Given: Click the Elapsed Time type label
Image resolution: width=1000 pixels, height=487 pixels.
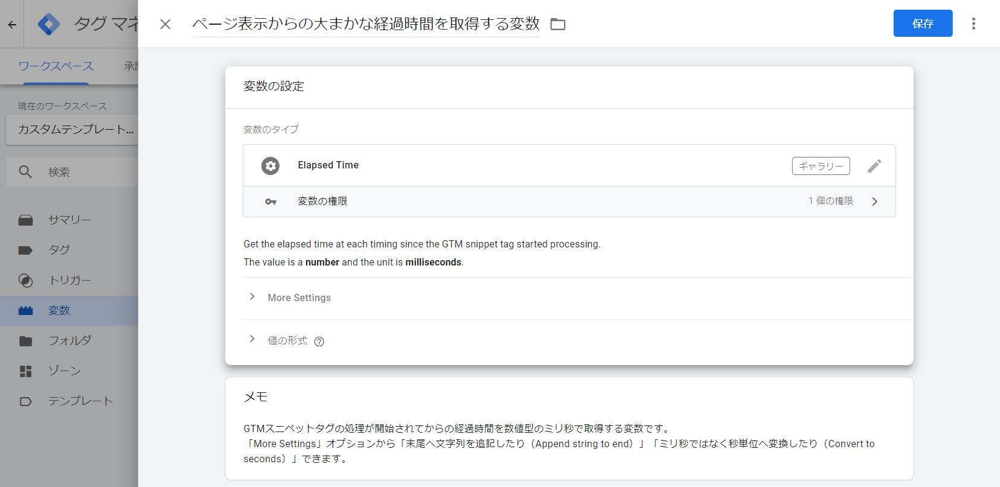Looking at the screenshot, I should click(328, 165).
